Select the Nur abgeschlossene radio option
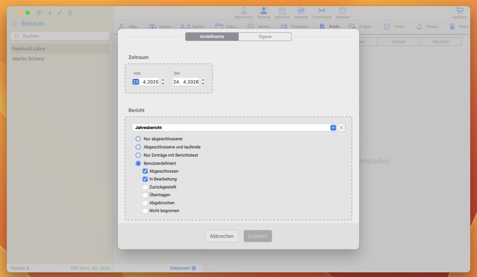 [x=138, y=139]
